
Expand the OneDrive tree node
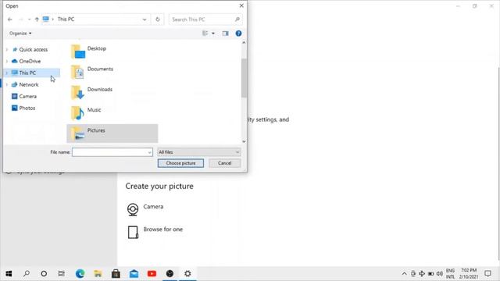coord(7,61)
